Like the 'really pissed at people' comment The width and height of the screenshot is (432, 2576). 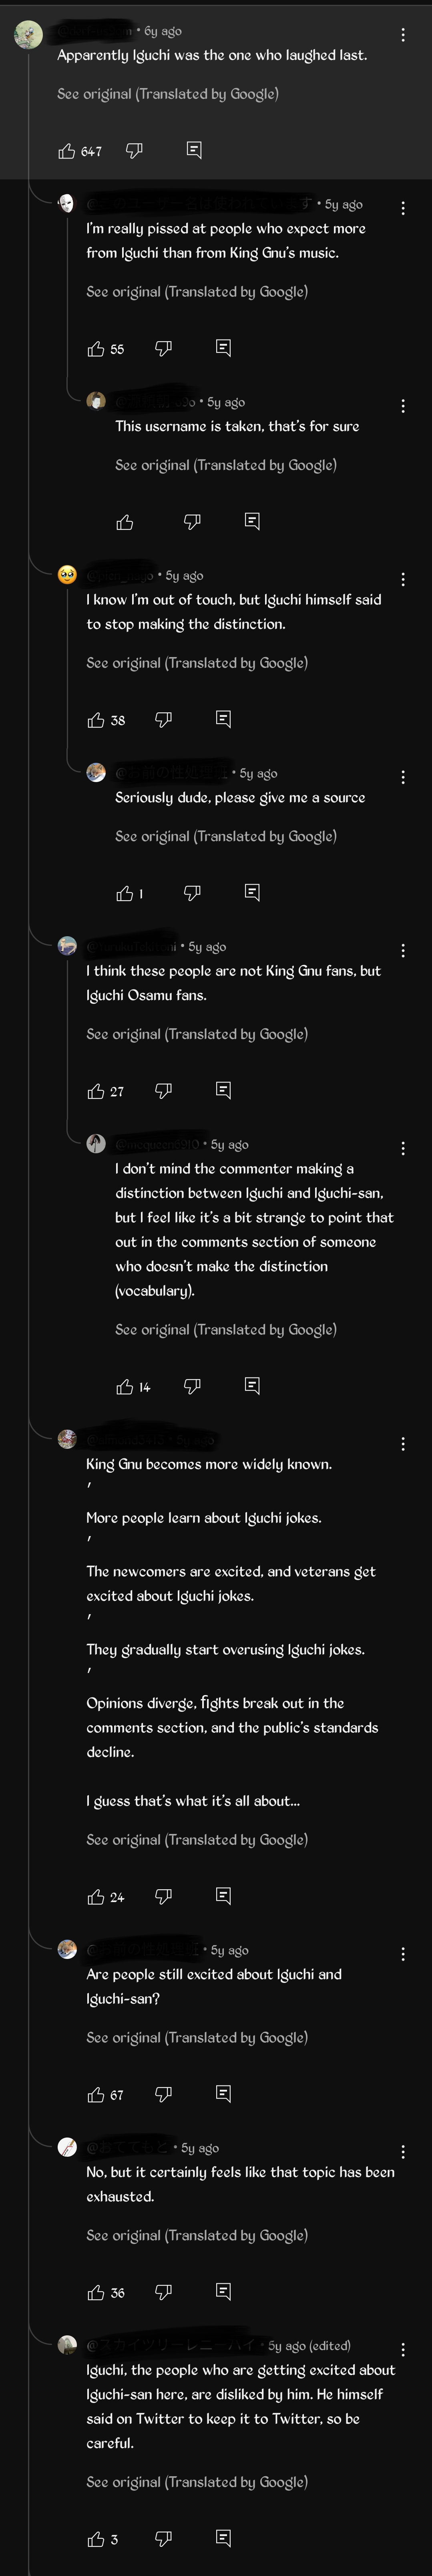coord(96,349)
